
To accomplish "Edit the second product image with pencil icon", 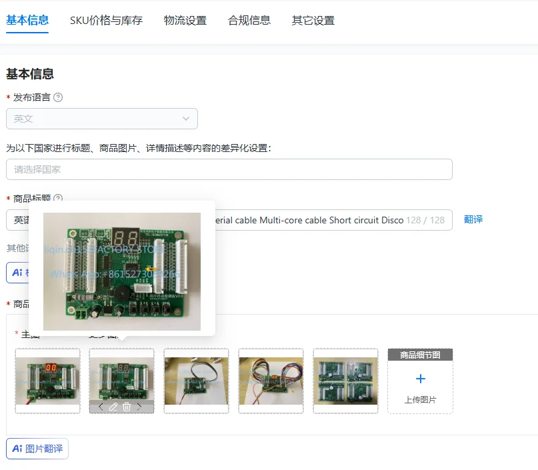I will click(x=113, y=407).
